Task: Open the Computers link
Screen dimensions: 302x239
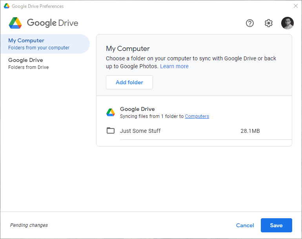Action: click(197, 116)
